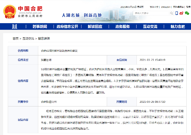191x135 pixels.
Task: Click the 信件类型 label cell
Action: point(23,60)
